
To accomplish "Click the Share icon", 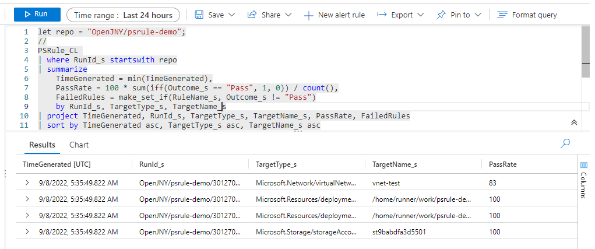I will 252,15.
